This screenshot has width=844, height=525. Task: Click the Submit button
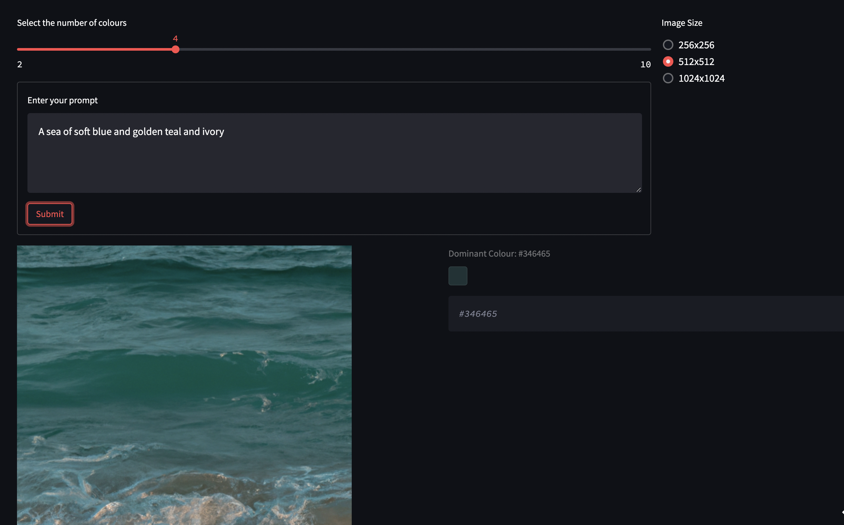point(50,214)
